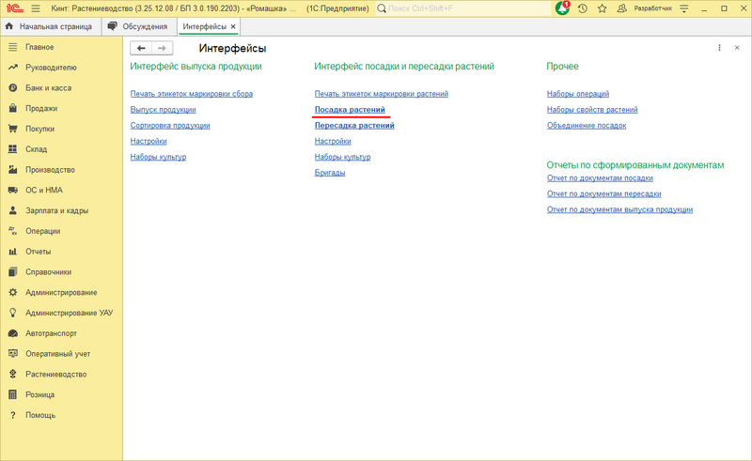
Task: Click the Оперативный учет monitor icon
Action: click(13, 354)
